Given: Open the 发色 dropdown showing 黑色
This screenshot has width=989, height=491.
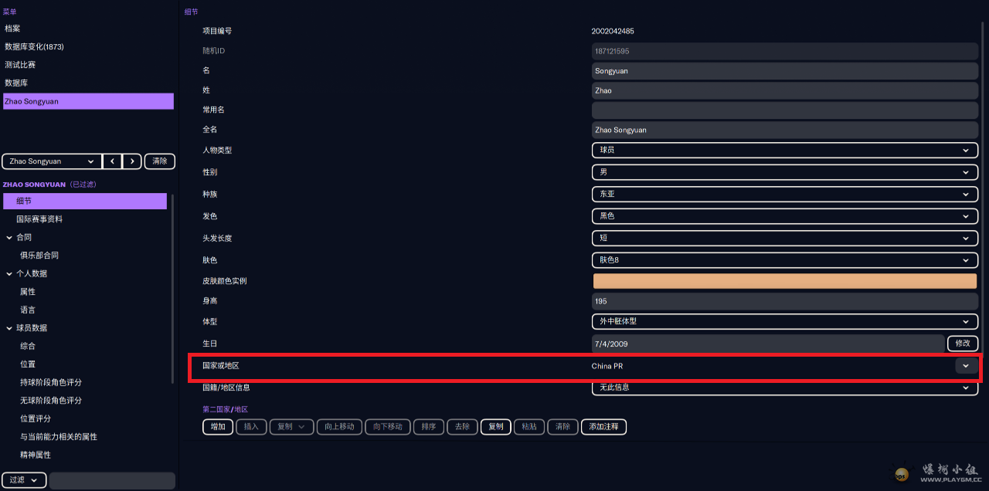Looking at the screenshot, I should pos(785,216).
